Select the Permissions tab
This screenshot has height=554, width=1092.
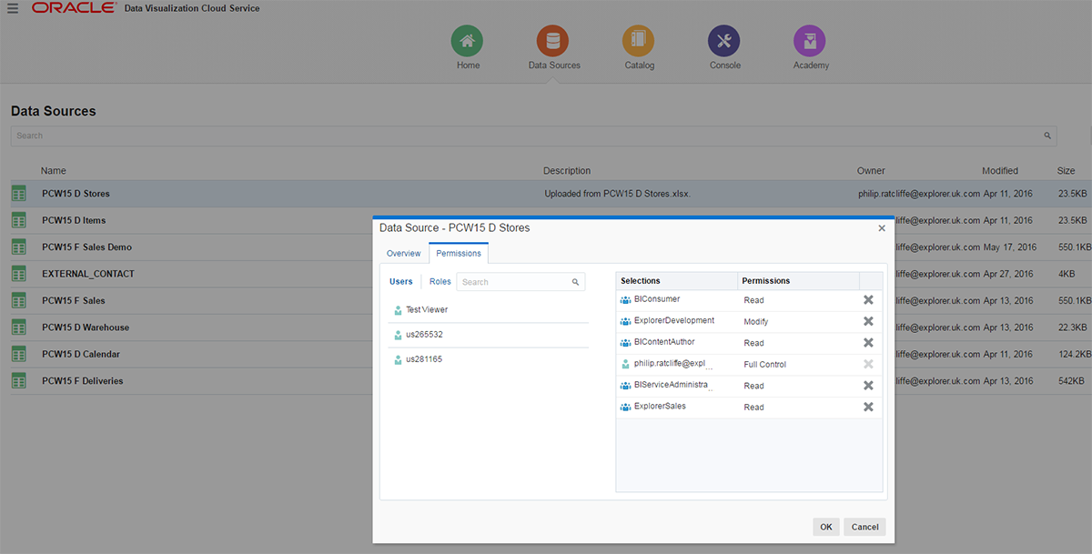point(459,254)
